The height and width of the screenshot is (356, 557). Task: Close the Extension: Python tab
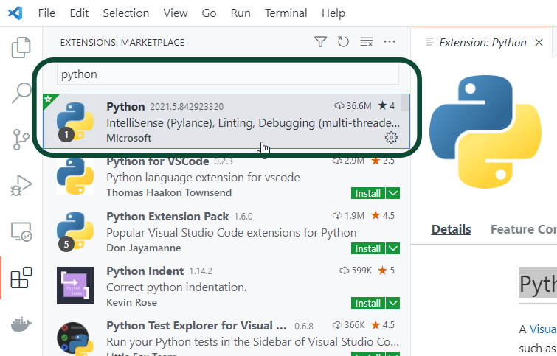[x=539, y=43]
